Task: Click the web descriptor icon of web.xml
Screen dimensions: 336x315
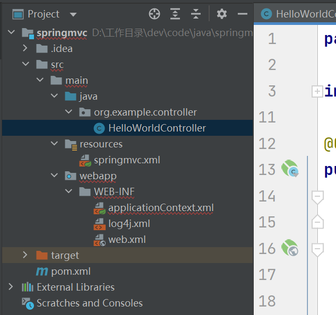Action: pos(99,240)
